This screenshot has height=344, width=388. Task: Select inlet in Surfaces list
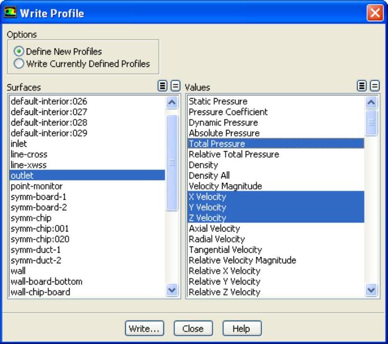[19, 144]
